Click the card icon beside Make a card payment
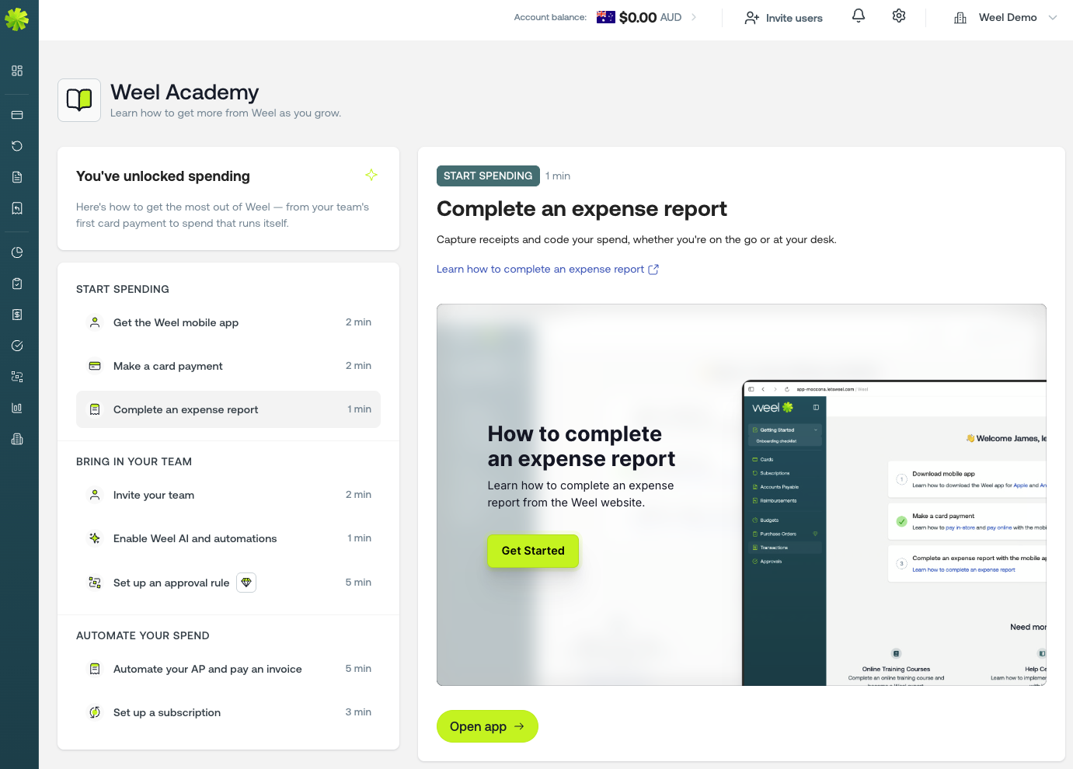This screenshot has width=1073, height=769. (95, 366)
